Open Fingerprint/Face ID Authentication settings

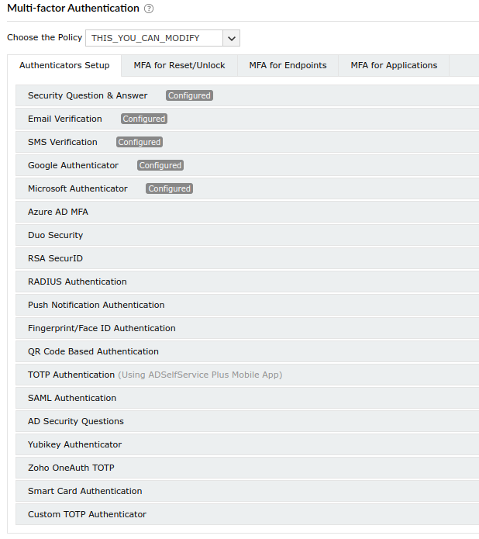102,328
